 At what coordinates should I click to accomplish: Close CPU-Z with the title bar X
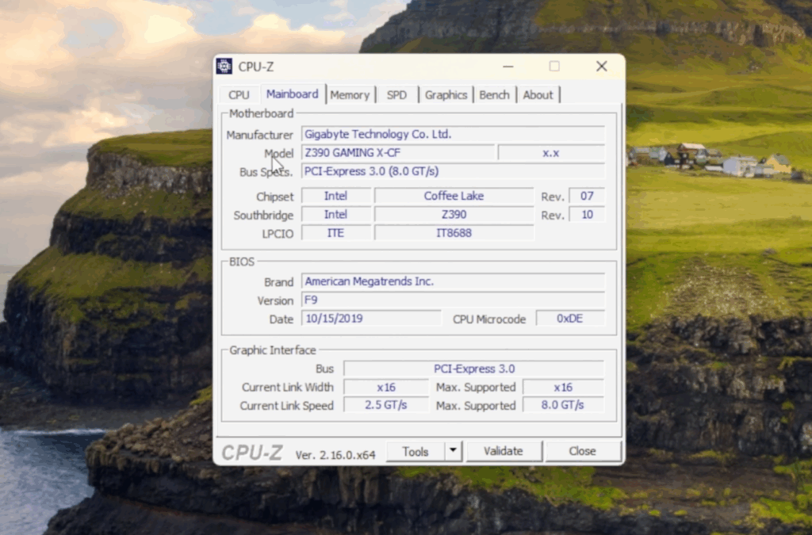[601, 67]
